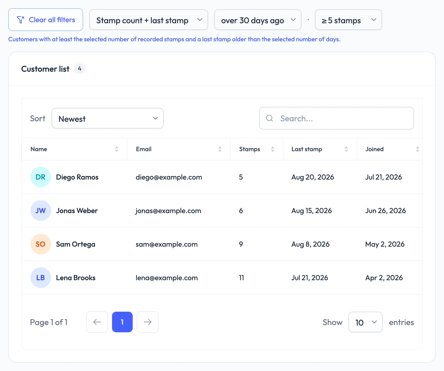Click the DR avatar for Diego Ramos
Screen dimensions: 444x371
(41, 177)
